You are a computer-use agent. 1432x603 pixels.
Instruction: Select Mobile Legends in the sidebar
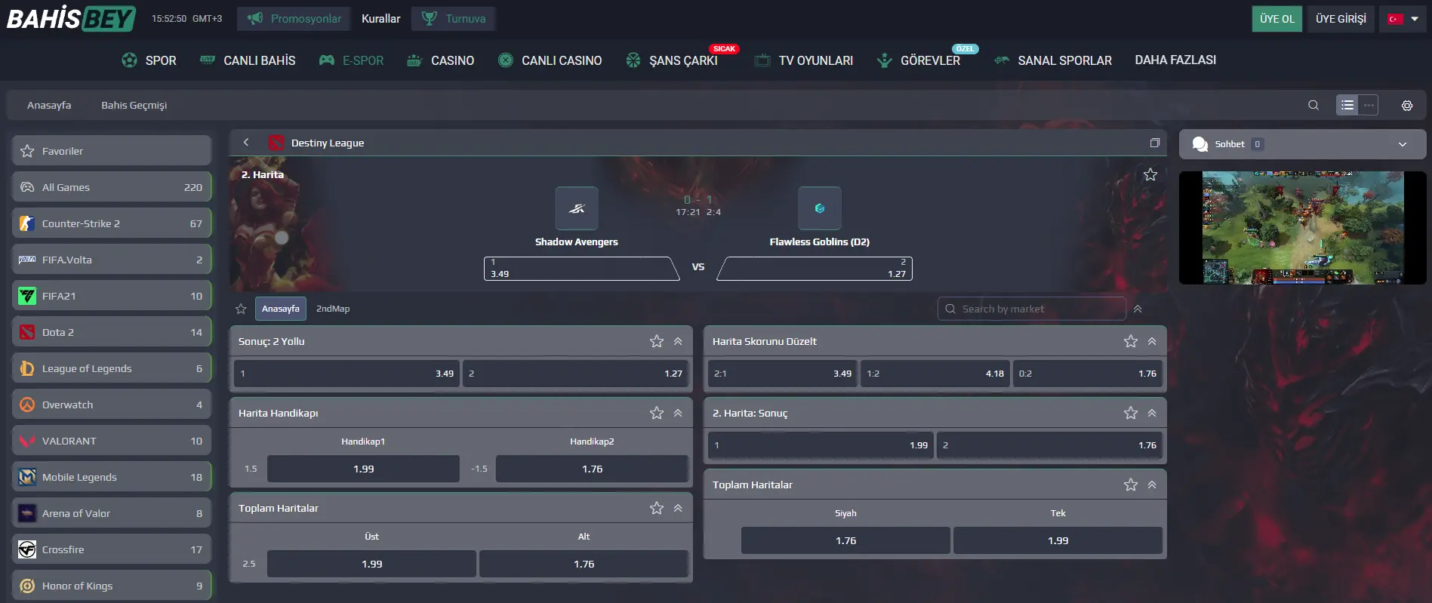pyautogui.click(x=112, y=477)
